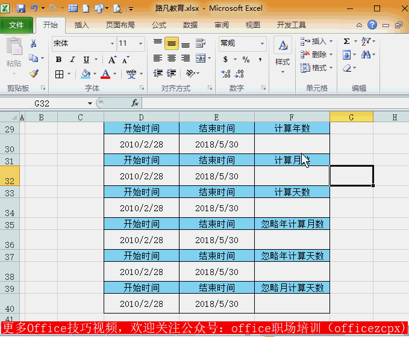Click the Increase Font Size icon
409x337 pixels.
pyautogui.click(x=112, y=60)
